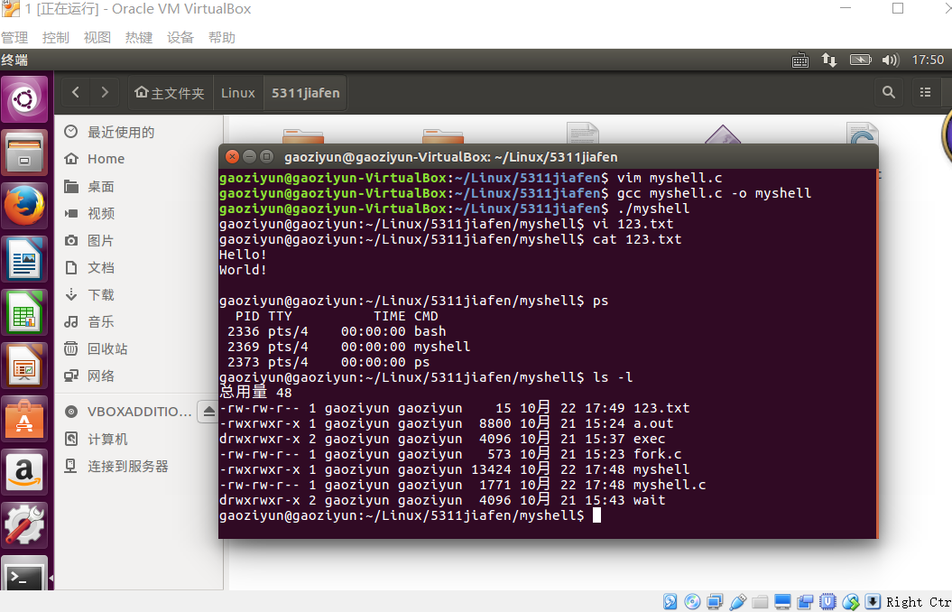Open the 管理 menu in VirtualBox
The width and height of the screenshot is (952, 612).
[x=14, y=38]
